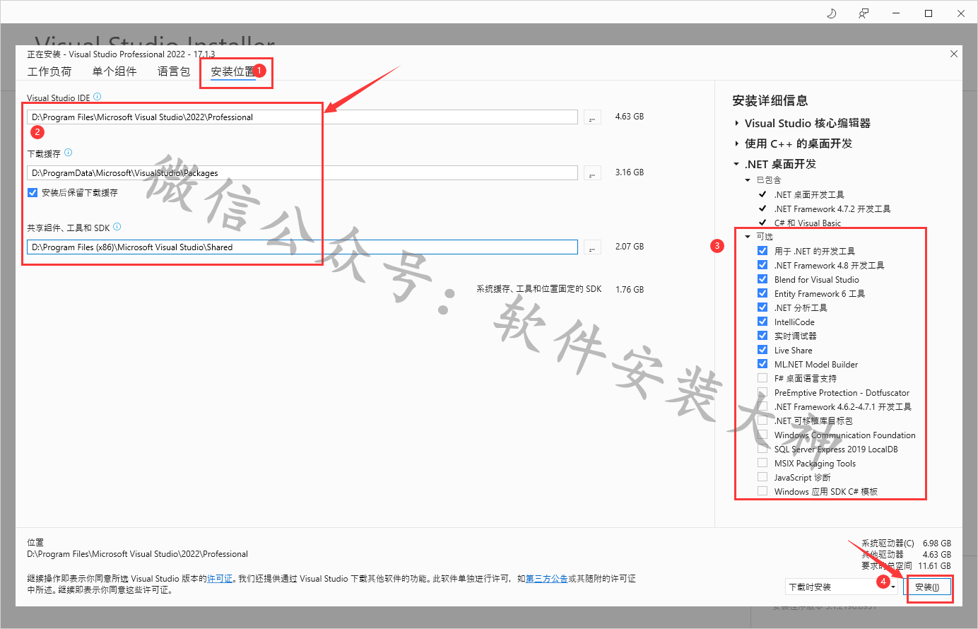This screenshot has height=629, width=978.
Task: Collapse the .NET 桌面开发 section
Action: coord(736,164)
